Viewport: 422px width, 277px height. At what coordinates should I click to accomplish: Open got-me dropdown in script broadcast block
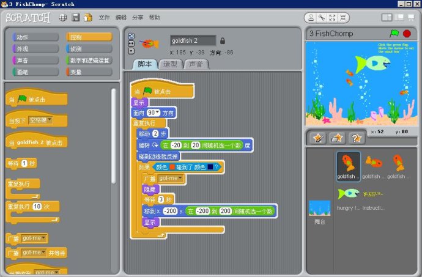point(171,178)
